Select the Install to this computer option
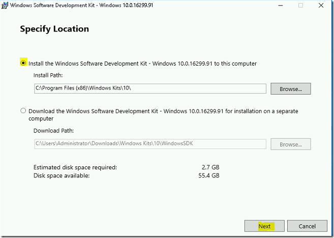Screen dimensions: 334x238 click(23, 63)
